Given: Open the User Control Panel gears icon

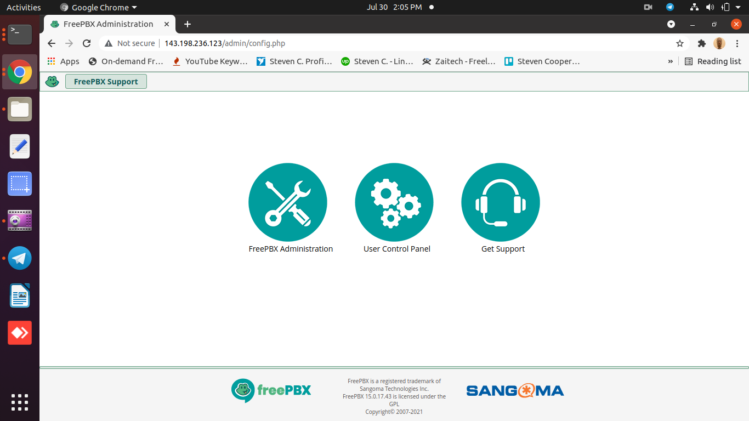Looking at the screenshot, I should coord(394,202).
